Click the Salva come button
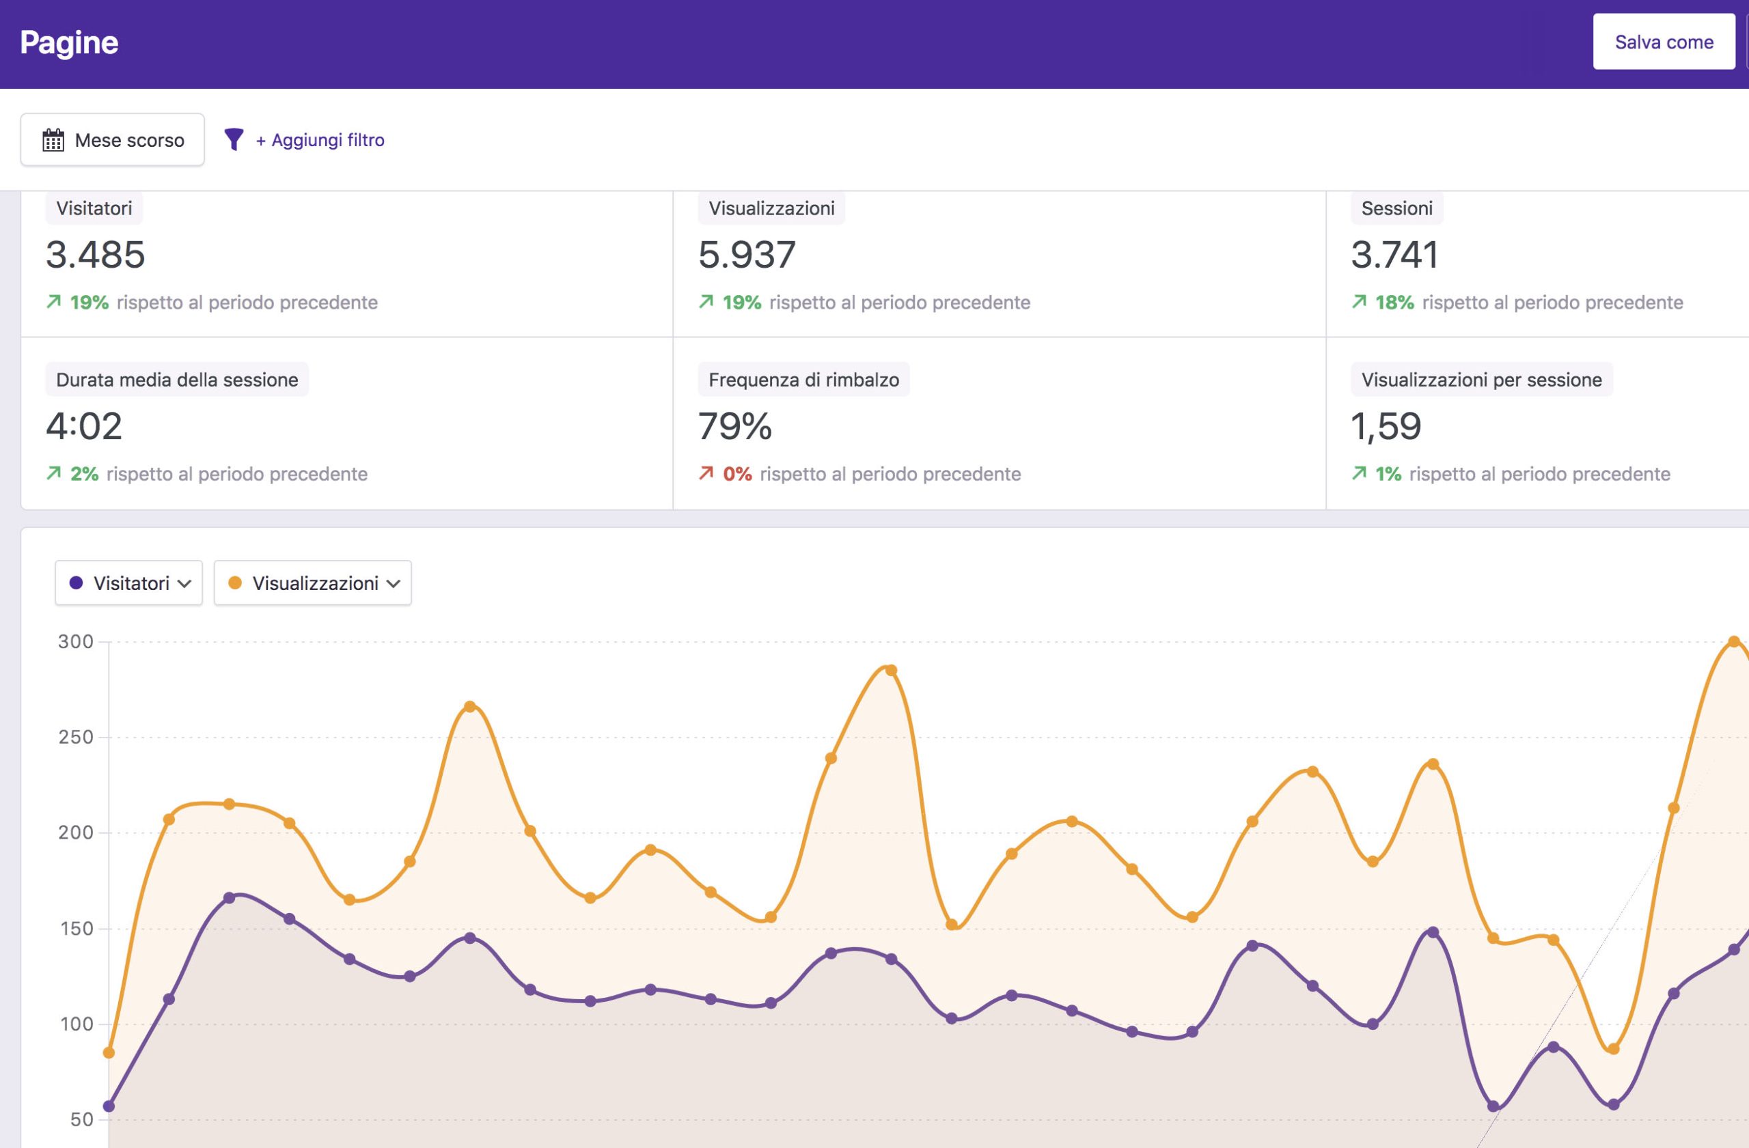 click(1663, 42)
